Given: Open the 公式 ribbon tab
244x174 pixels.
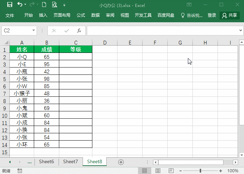Looking at the screenshot, I should pyautogui.click(x=81, y=15).
